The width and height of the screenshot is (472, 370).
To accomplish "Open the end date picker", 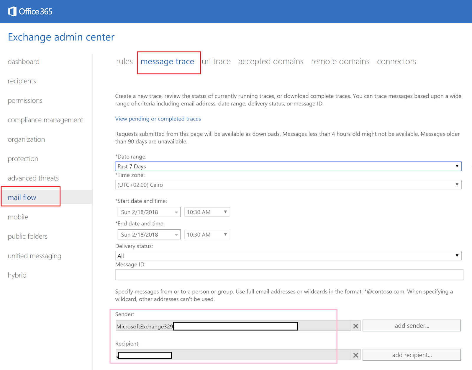I will tap(149, 235).
